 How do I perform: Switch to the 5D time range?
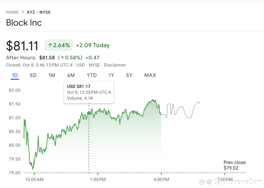pyautogui.click(x=33, y=75)
